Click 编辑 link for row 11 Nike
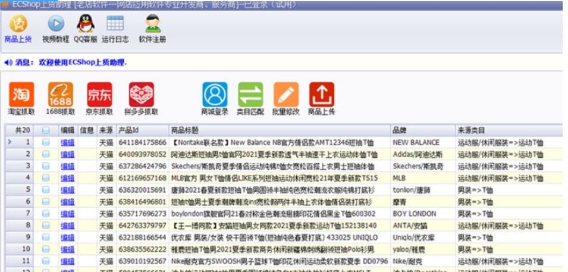568x272 pixels. tap(67, 261)
